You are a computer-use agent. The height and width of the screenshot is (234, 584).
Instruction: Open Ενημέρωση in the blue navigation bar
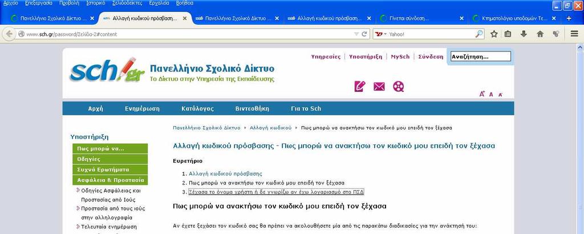point(142,109)
